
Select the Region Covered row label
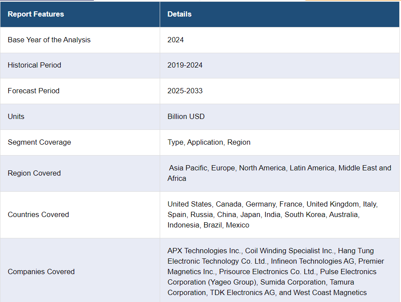(34, 173)
